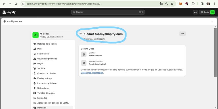Click the browser forward arrow
Viewport: 218px width, 109px height.
pyautogui.click(x=10, y=4)
